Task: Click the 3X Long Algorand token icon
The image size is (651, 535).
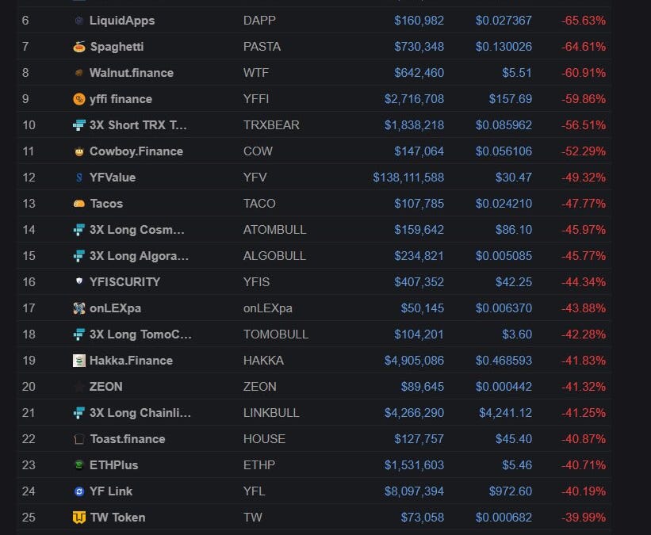Action: tap(79, 256)
